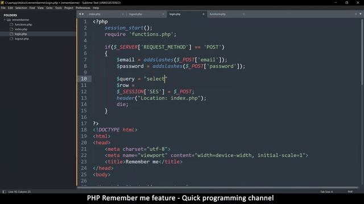
Task: Restore down the Sublime Text window
Action: 346,3
